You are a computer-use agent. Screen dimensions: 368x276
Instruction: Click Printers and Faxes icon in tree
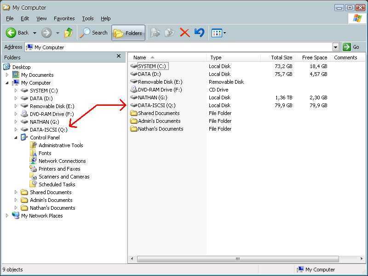[33, 169]
